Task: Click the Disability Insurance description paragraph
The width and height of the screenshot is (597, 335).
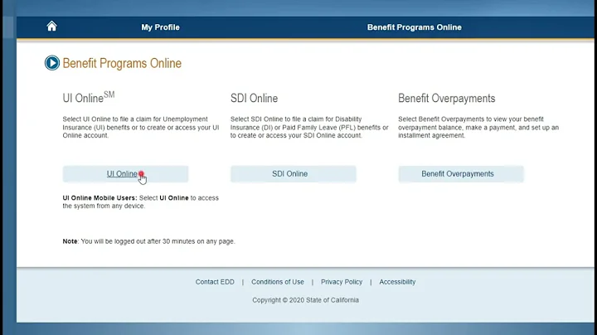Action: 309,127
